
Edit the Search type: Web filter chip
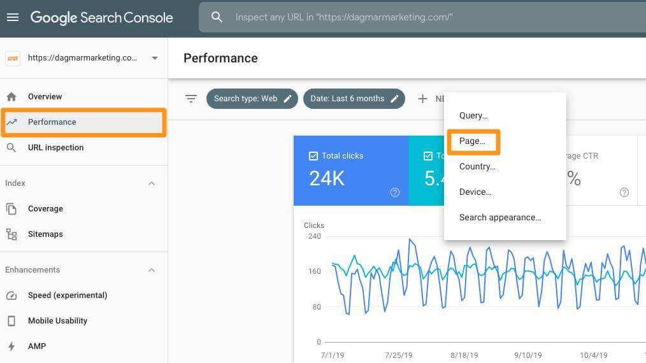click(252, 99)
